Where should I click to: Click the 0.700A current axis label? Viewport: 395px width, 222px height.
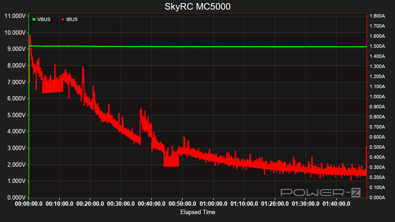coord(377,127)
